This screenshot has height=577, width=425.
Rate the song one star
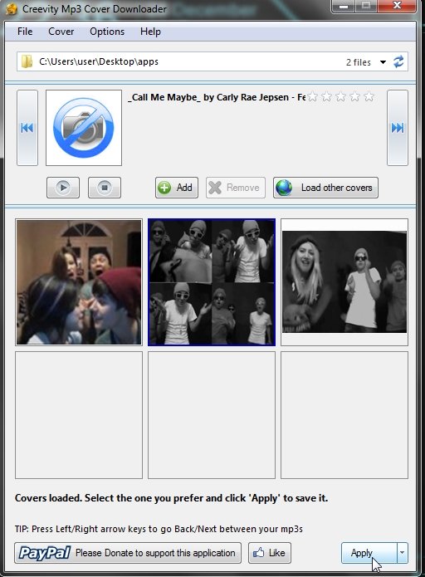313,97
